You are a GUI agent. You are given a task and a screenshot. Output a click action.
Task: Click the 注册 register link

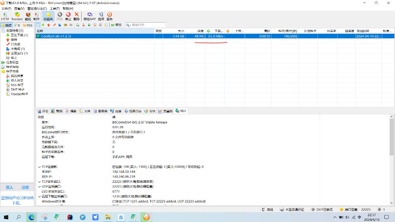[x=25, y=188]
